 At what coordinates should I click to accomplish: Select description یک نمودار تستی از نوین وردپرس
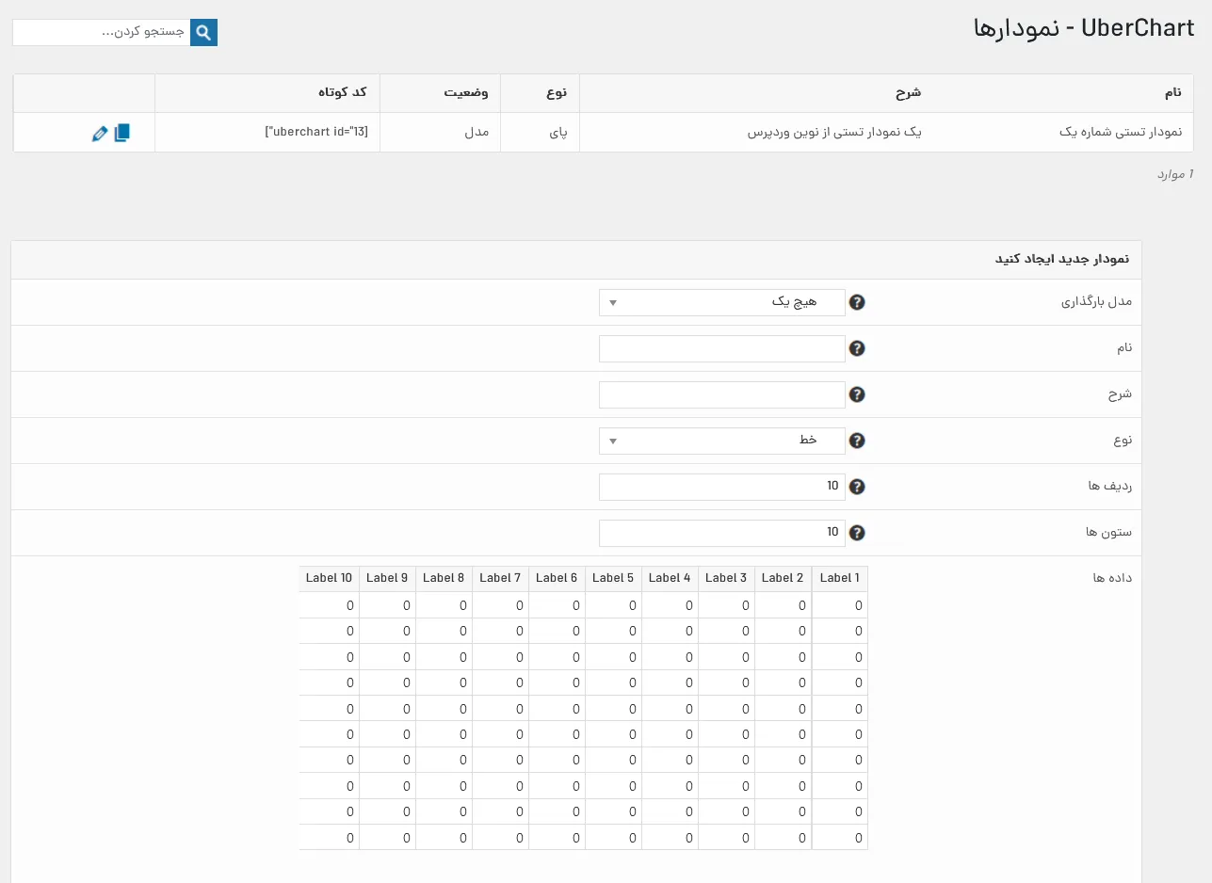coord(834,133)
